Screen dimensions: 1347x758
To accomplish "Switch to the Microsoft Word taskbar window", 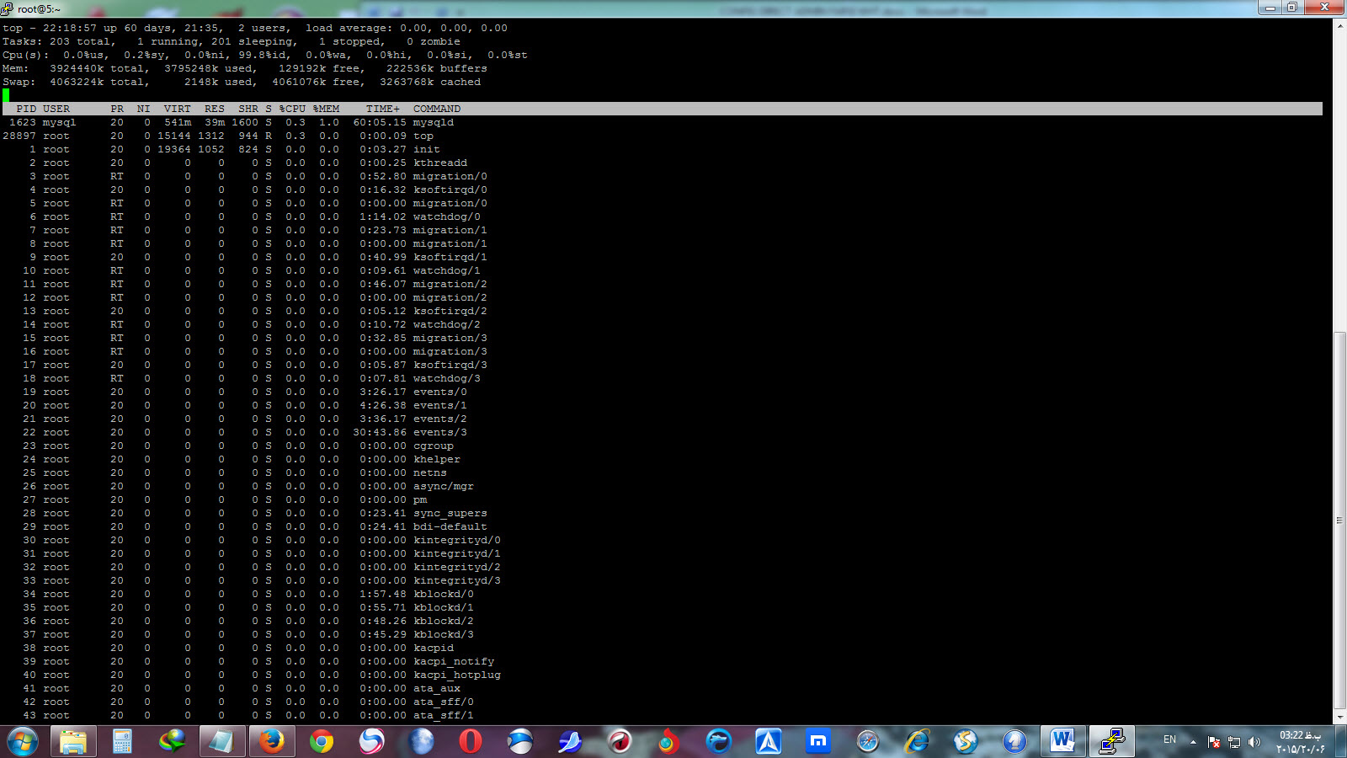I will tap(1062, 742).
